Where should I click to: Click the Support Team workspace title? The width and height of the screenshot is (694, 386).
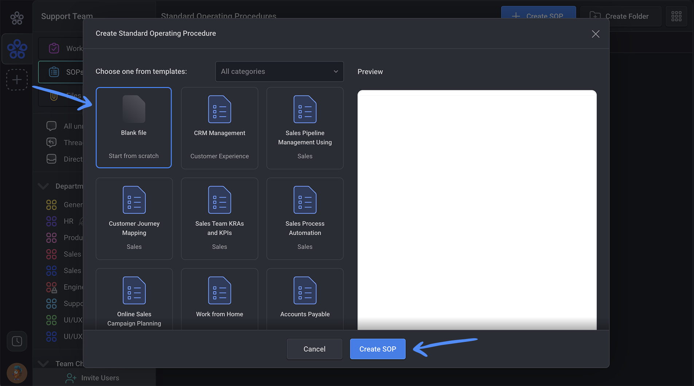point(67,16)
